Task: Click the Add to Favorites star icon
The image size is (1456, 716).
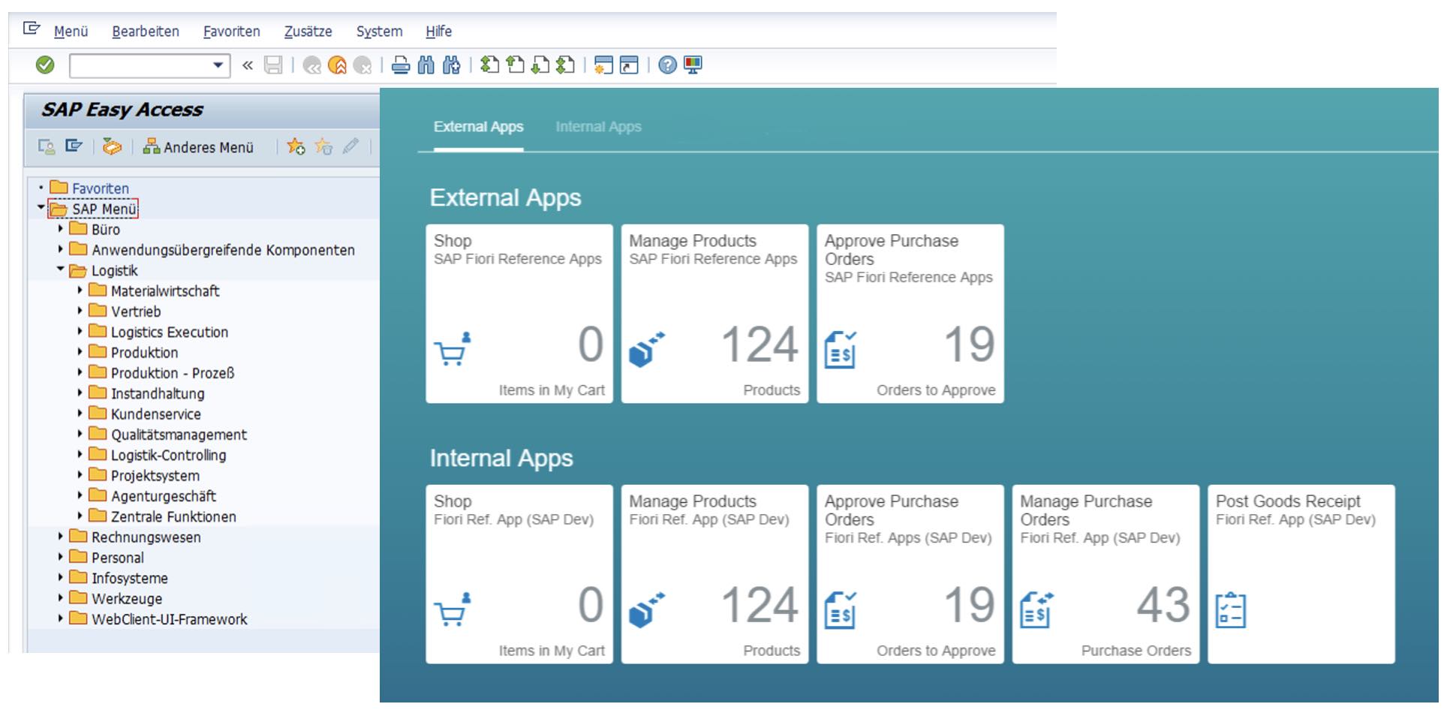Action: click(x=296, y=146)
